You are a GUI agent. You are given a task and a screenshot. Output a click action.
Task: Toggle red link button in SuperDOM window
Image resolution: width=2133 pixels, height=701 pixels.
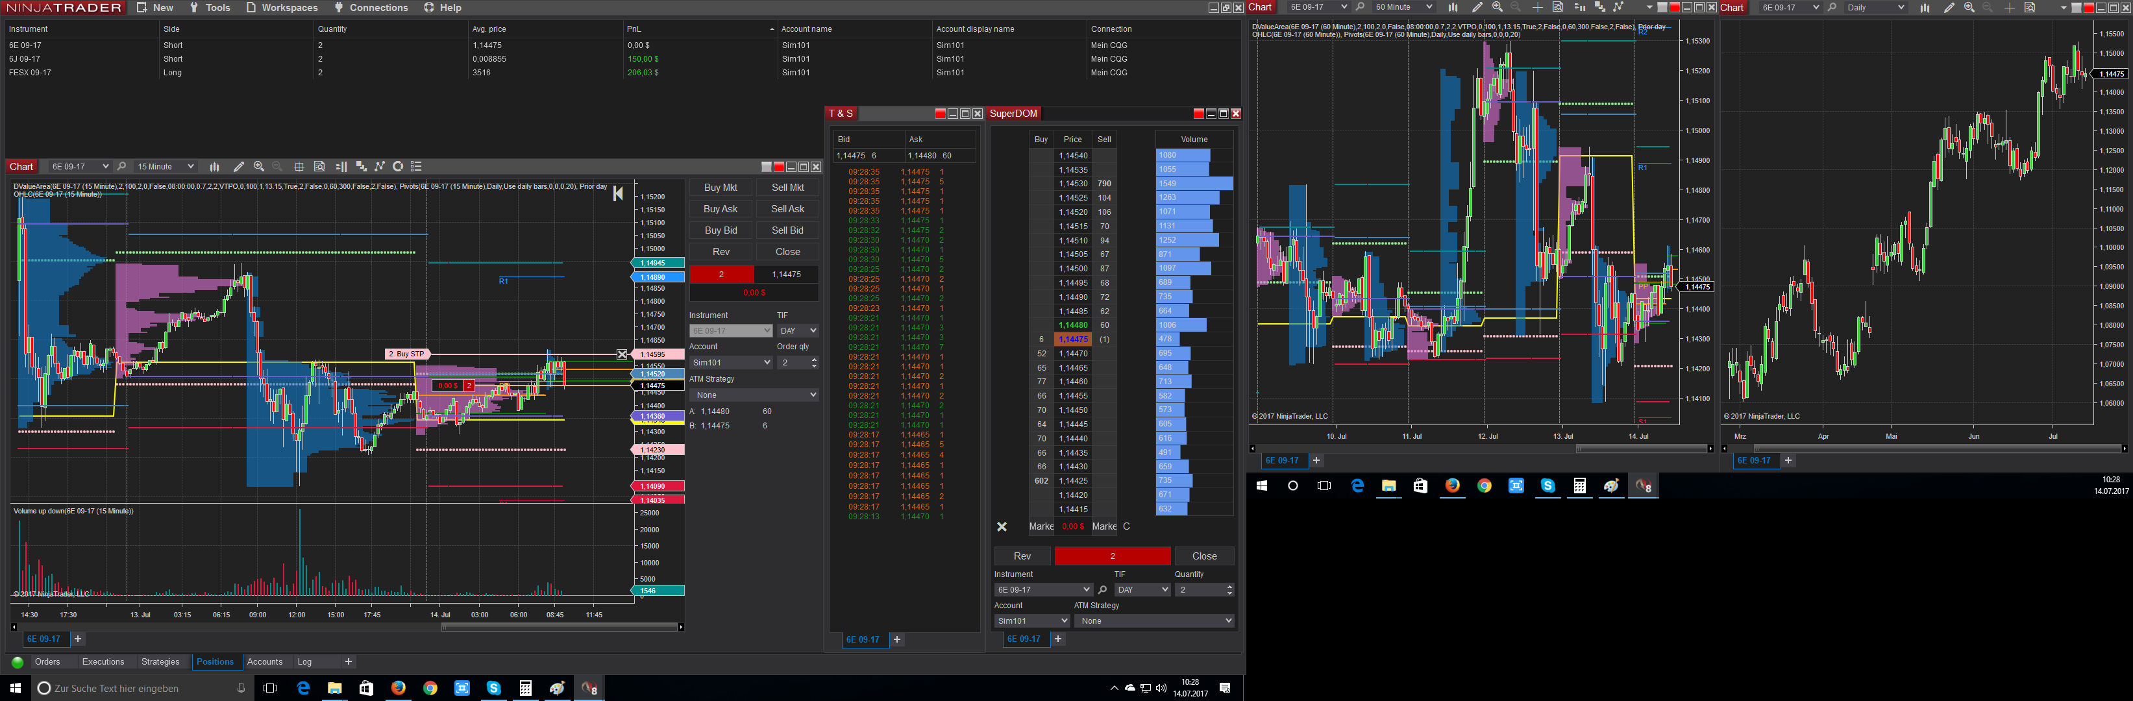coord(1198,114)
